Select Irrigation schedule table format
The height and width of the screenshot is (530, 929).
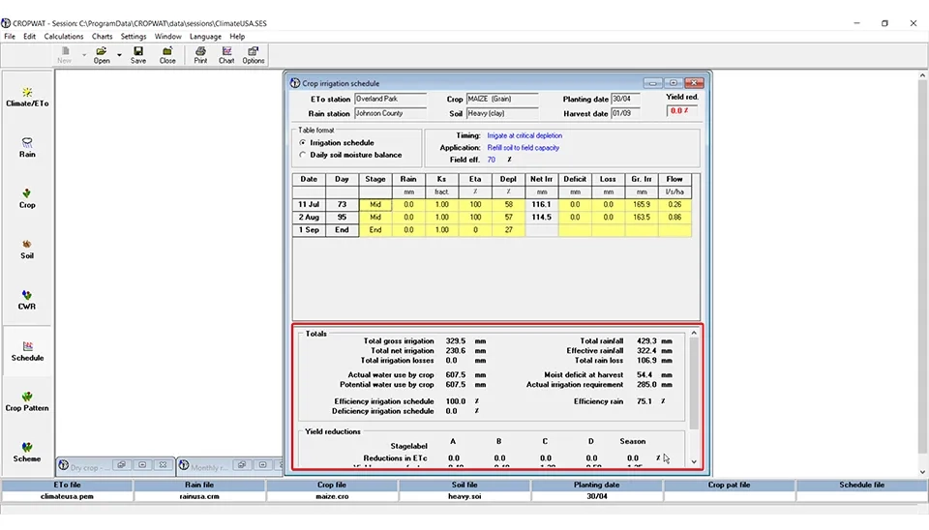click(303, 143)
